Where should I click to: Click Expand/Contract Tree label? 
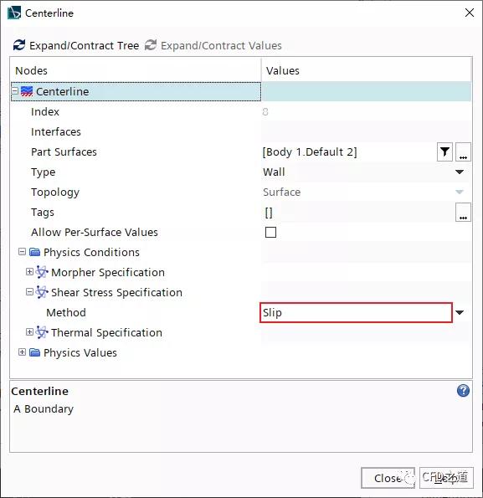coord(85,45)
